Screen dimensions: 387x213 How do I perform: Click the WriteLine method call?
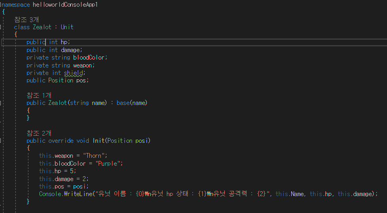click(78, 194)
